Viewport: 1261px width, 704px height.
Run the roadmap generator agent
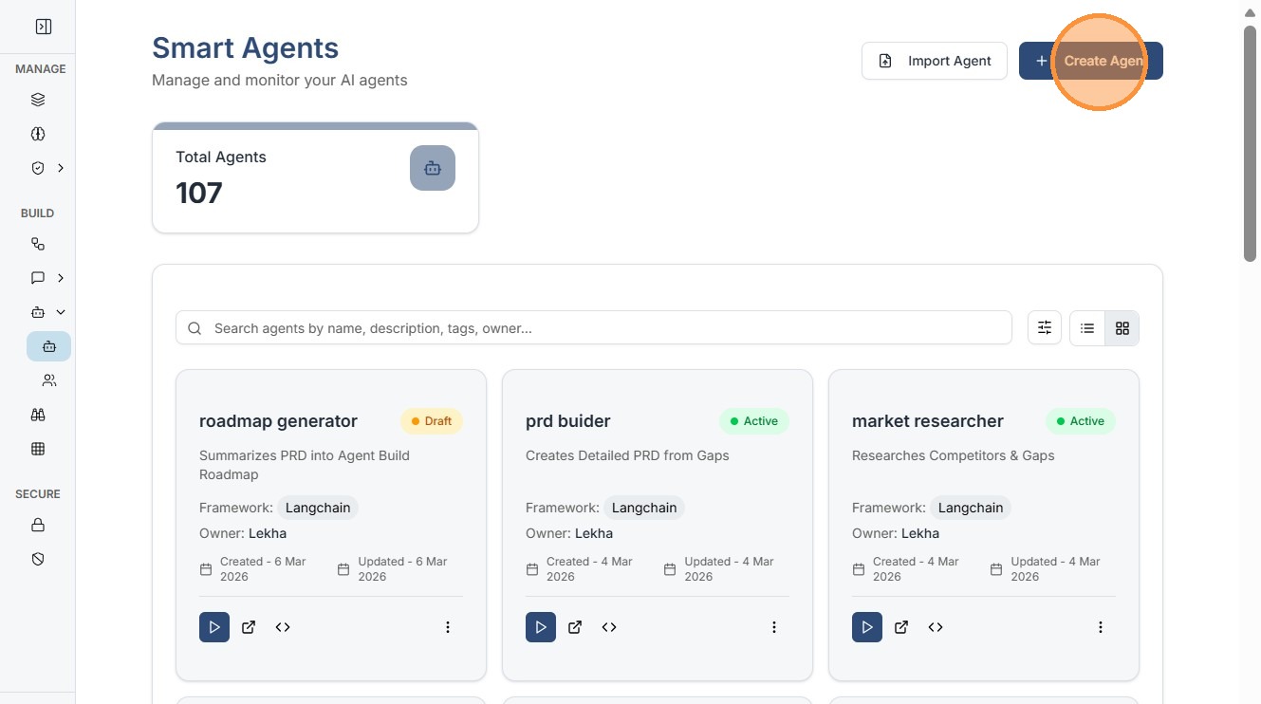tap(214, 627)
